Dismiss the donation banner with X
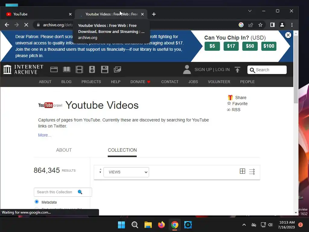The image size is (309, 232). pyautogui.click(x=288, y=35)
